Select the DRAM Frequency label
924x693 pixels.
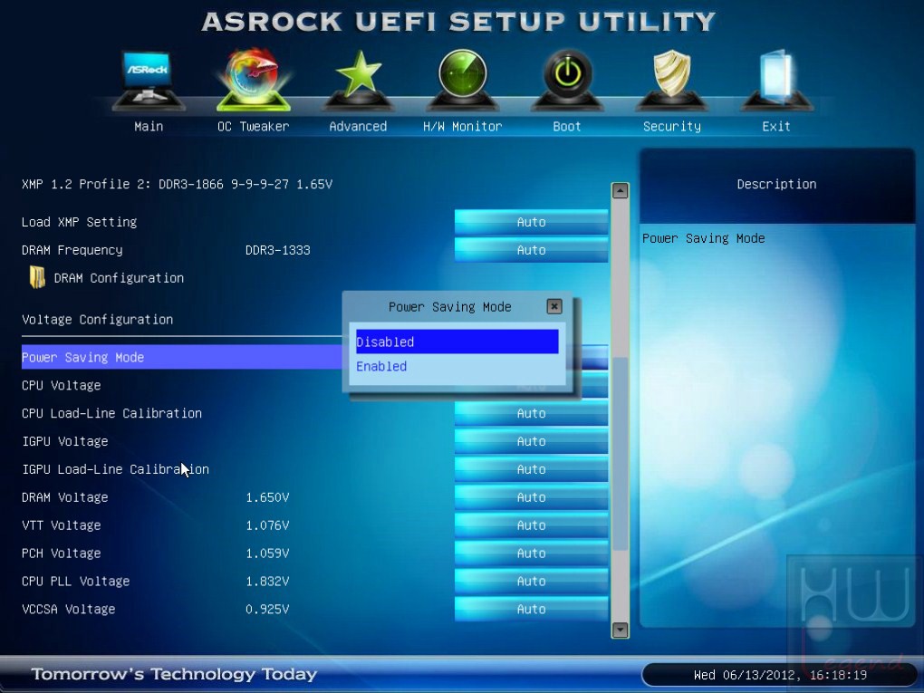click(72, 250)
